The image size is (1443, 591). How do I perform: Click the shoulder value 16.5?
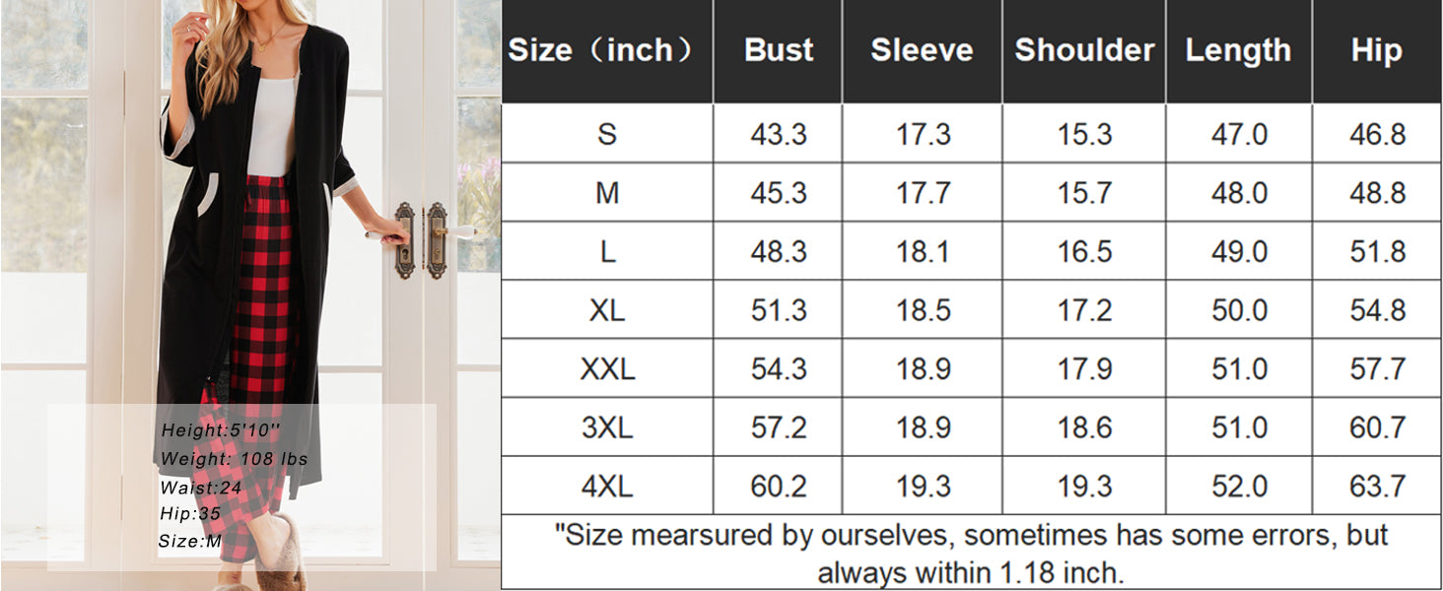point(1084,251)
